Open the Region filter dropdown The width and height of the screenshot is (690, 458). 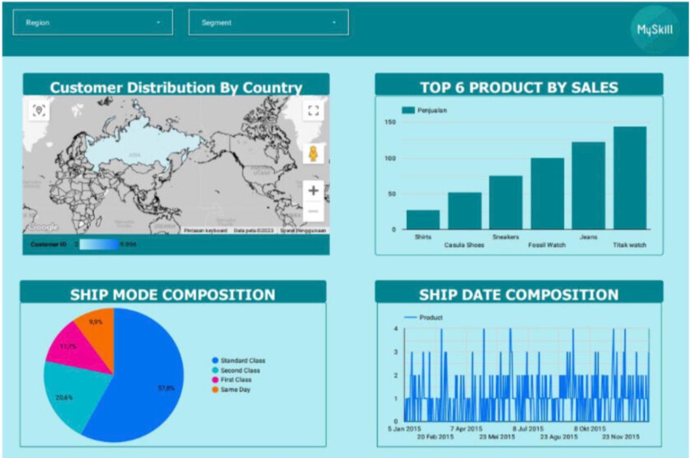pos(93,23)
